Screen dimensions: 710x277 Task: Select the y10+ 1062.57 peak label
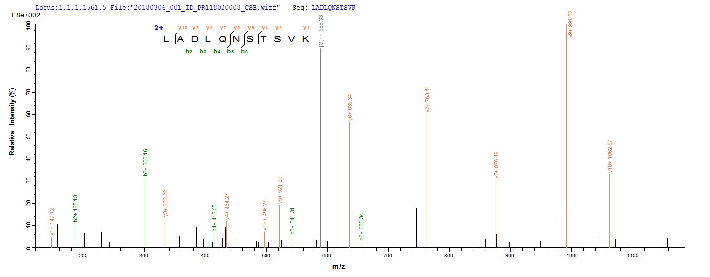610,157
